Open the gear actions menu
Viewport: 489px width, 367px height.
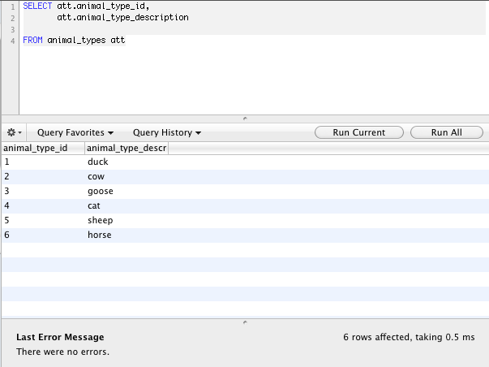pyautogui.click(x=14, y=132)
